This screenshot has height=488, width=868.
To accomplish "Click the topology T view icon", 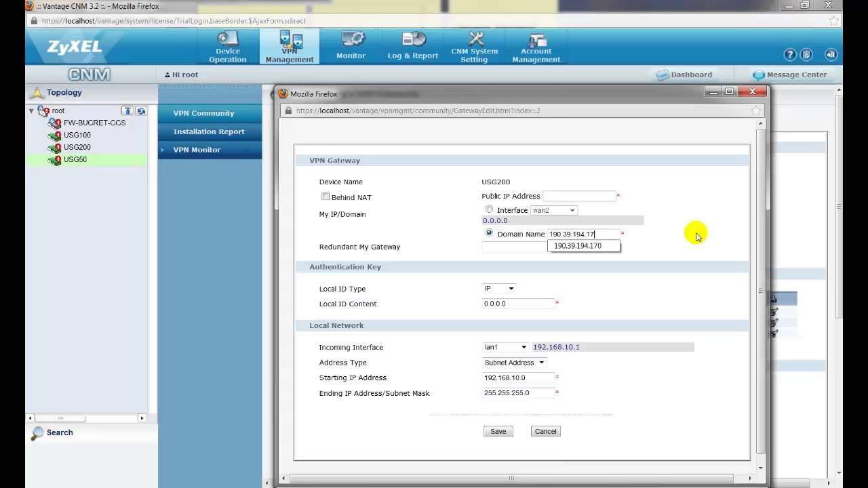I will (x=127, y=110).
